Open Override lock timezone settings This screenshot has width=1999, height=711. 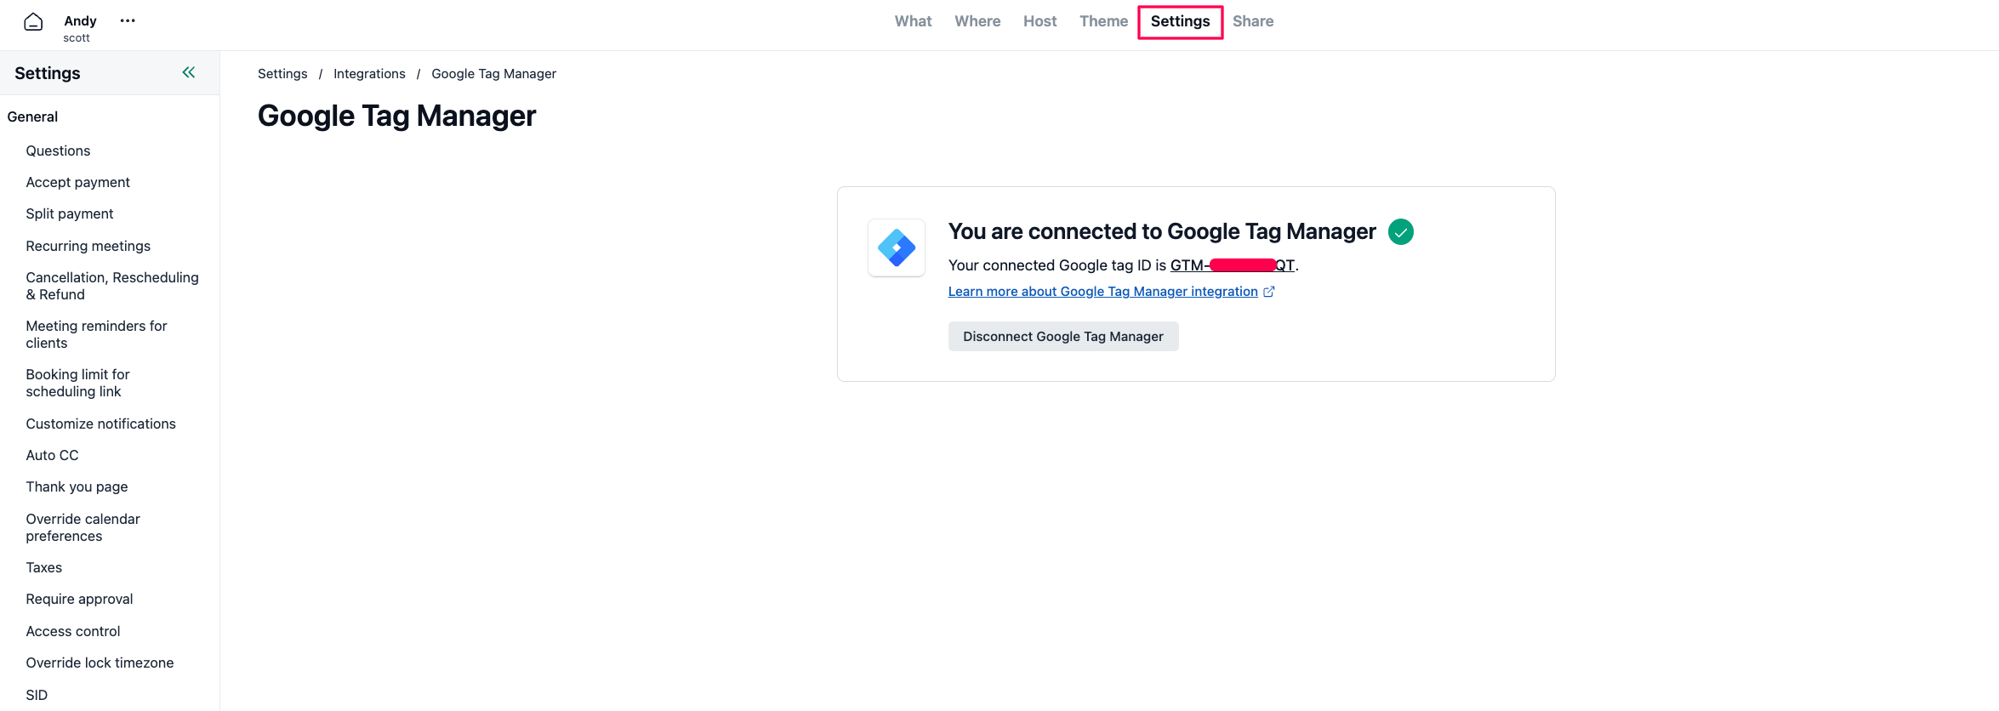point(100,663)
